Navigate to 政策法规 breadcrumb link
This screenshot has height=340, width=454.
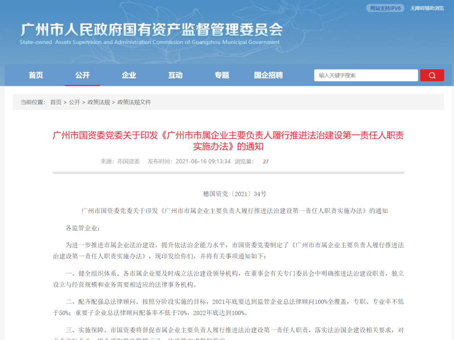(98, 102)
